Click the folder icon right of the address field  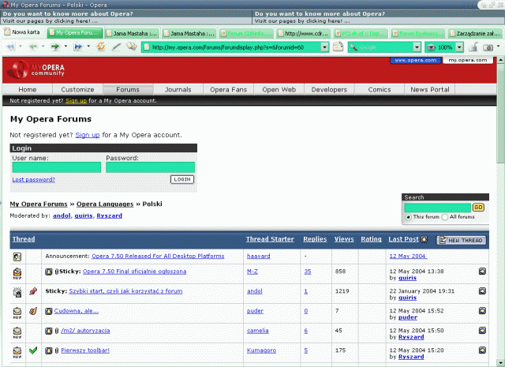[338, 47]
